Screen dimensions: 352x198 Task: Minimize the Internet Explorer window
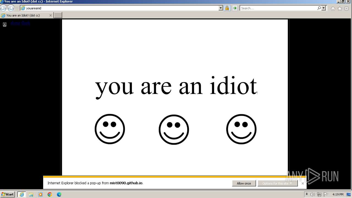(x=339, y=2)
